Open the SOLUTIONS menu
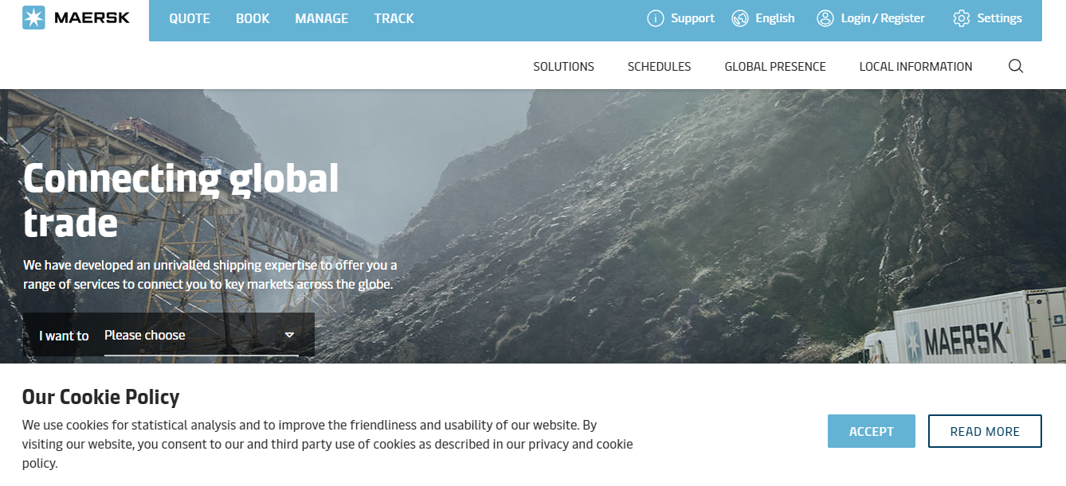 click(564, 67)
